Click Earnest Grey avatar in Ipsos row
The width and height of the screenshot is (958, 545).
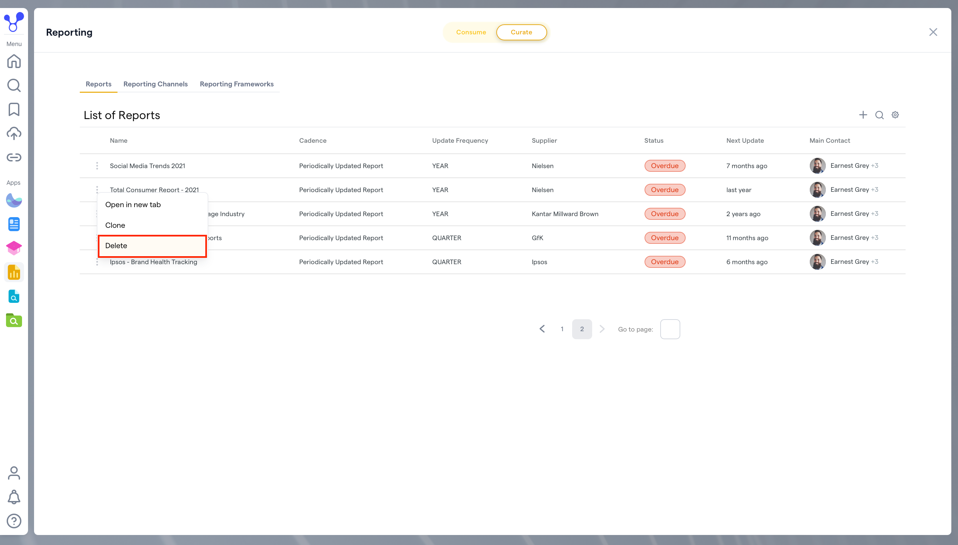[817, 262]
